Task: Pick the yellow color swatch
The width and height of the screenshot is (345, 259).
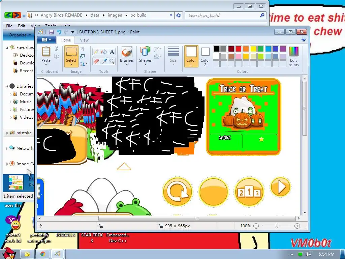Action: pyautogui.click(x=253, y=49)
